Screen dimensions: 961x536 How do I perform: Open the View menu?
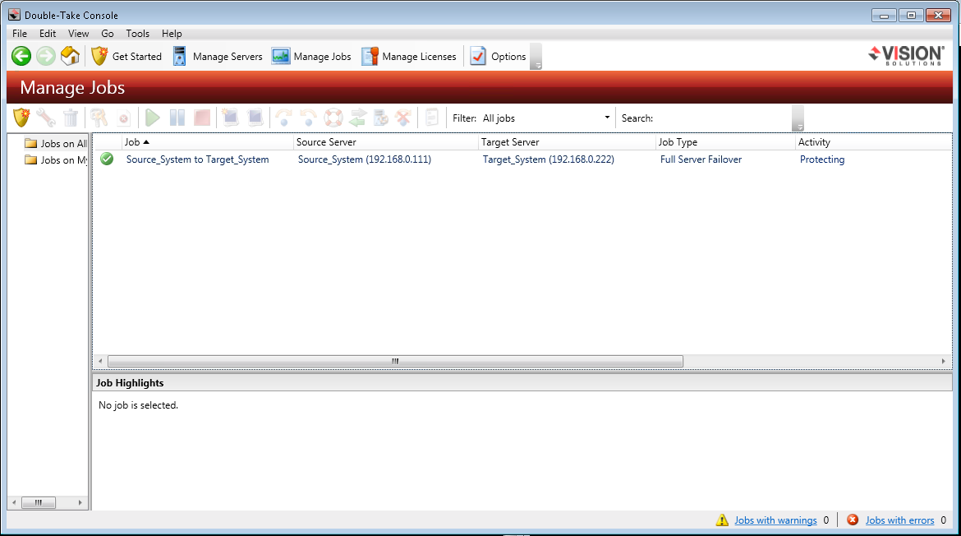[x=79, y=34]
